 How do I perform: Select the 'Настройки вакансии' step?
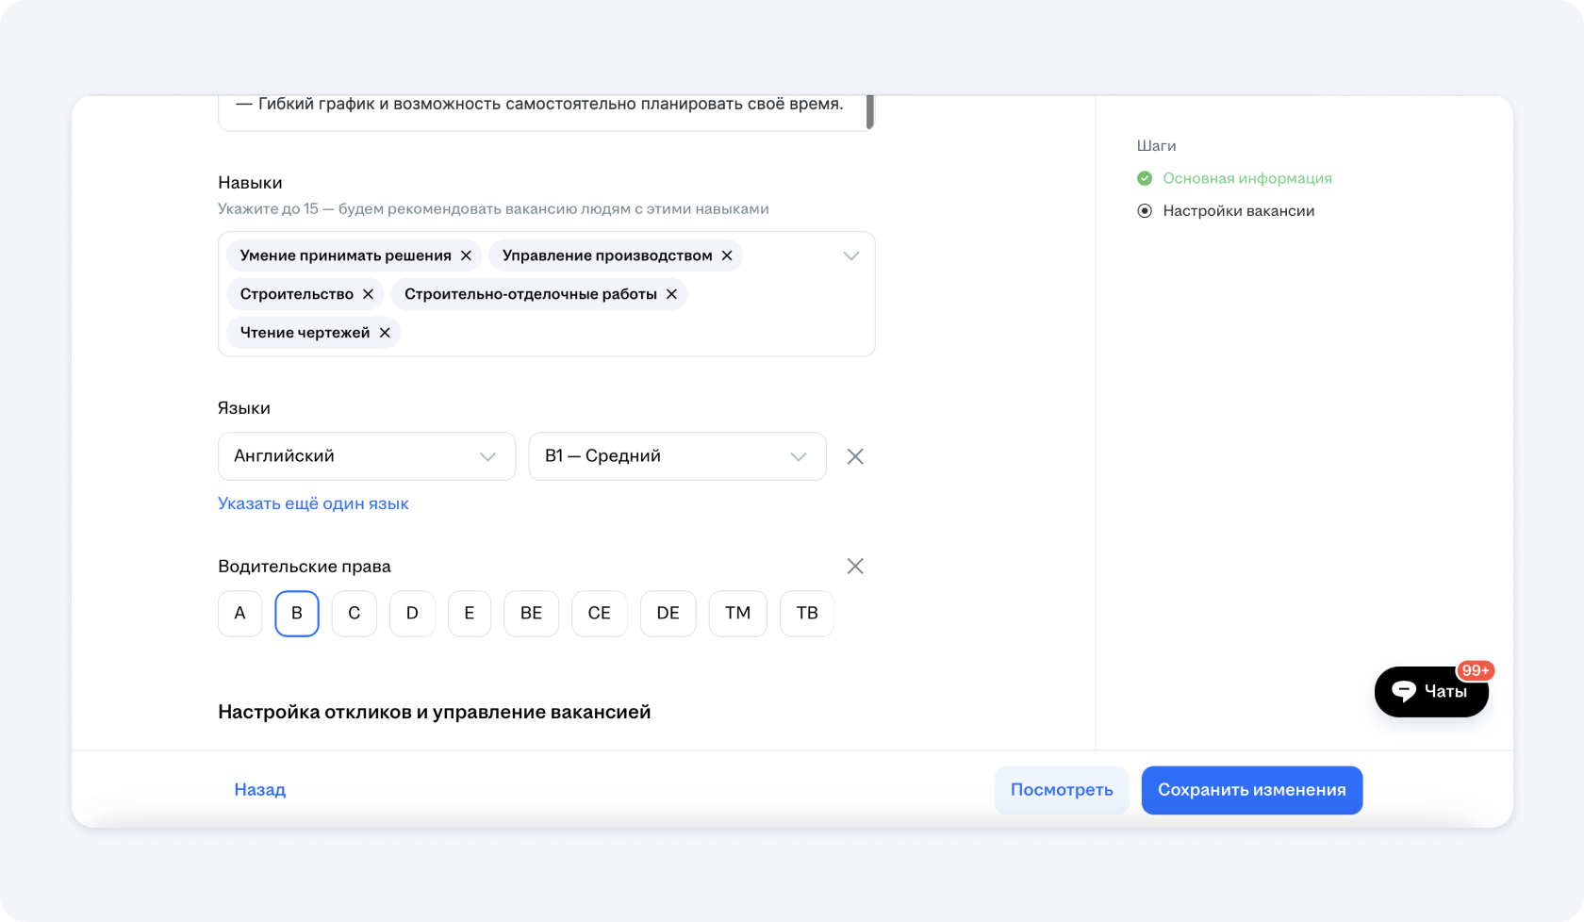coord(1238,211)
